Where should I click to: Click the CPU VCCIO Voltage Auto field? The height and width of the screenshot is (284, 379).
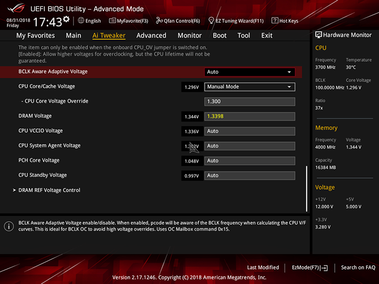[249, 131]
